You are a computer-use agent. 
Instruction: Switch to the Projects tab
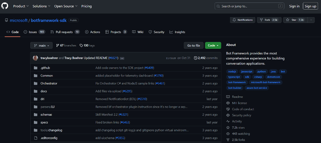(116, 32)
